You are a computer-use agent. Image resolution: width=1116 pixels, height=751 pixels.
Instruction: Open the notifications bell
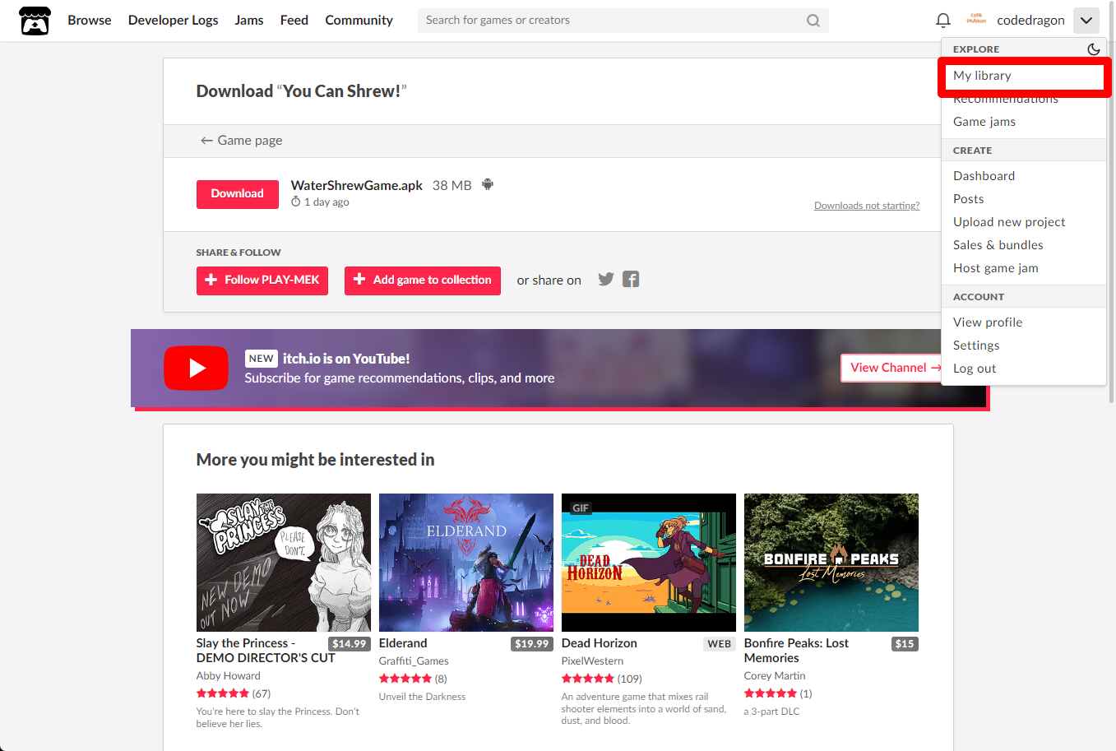tap(943, 20)
